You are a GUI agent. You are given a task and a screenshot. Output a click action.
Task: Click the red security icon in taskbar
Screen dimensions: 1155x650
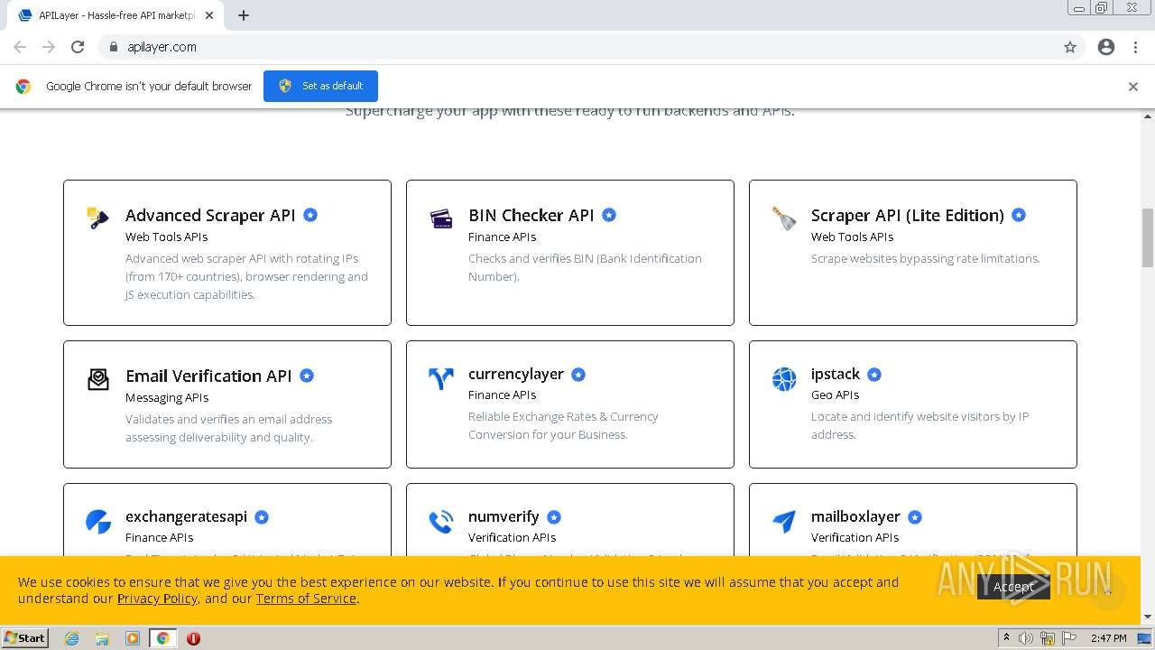(x=193, y=638)
